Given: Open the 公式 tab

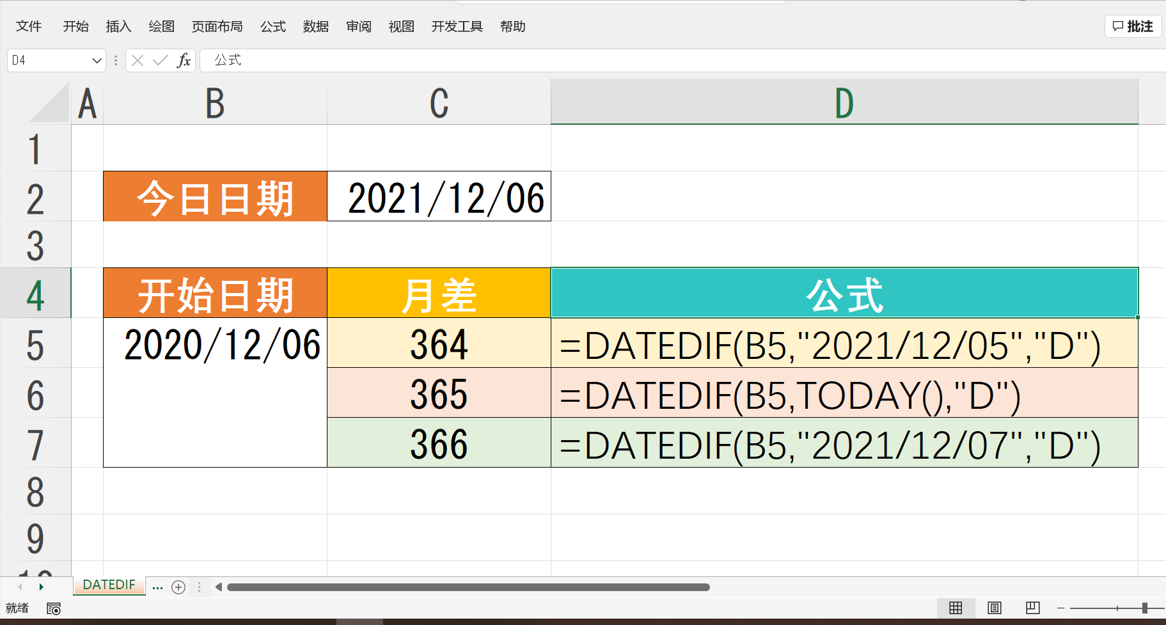Looking at the screenshot, I should (273, 26).
